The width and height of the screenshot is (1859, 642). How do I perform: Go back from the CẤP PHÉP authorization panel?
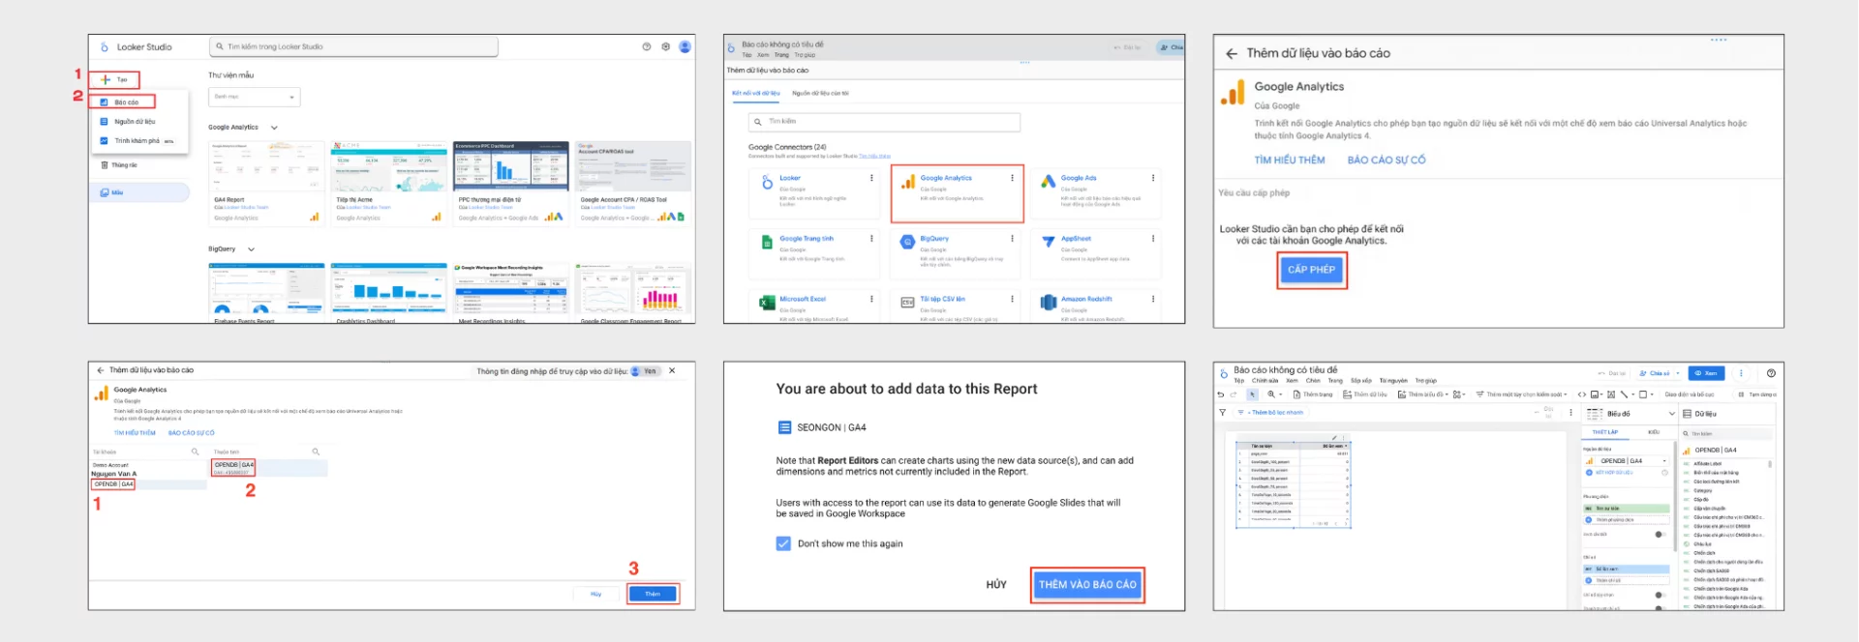pos(1231,54)
